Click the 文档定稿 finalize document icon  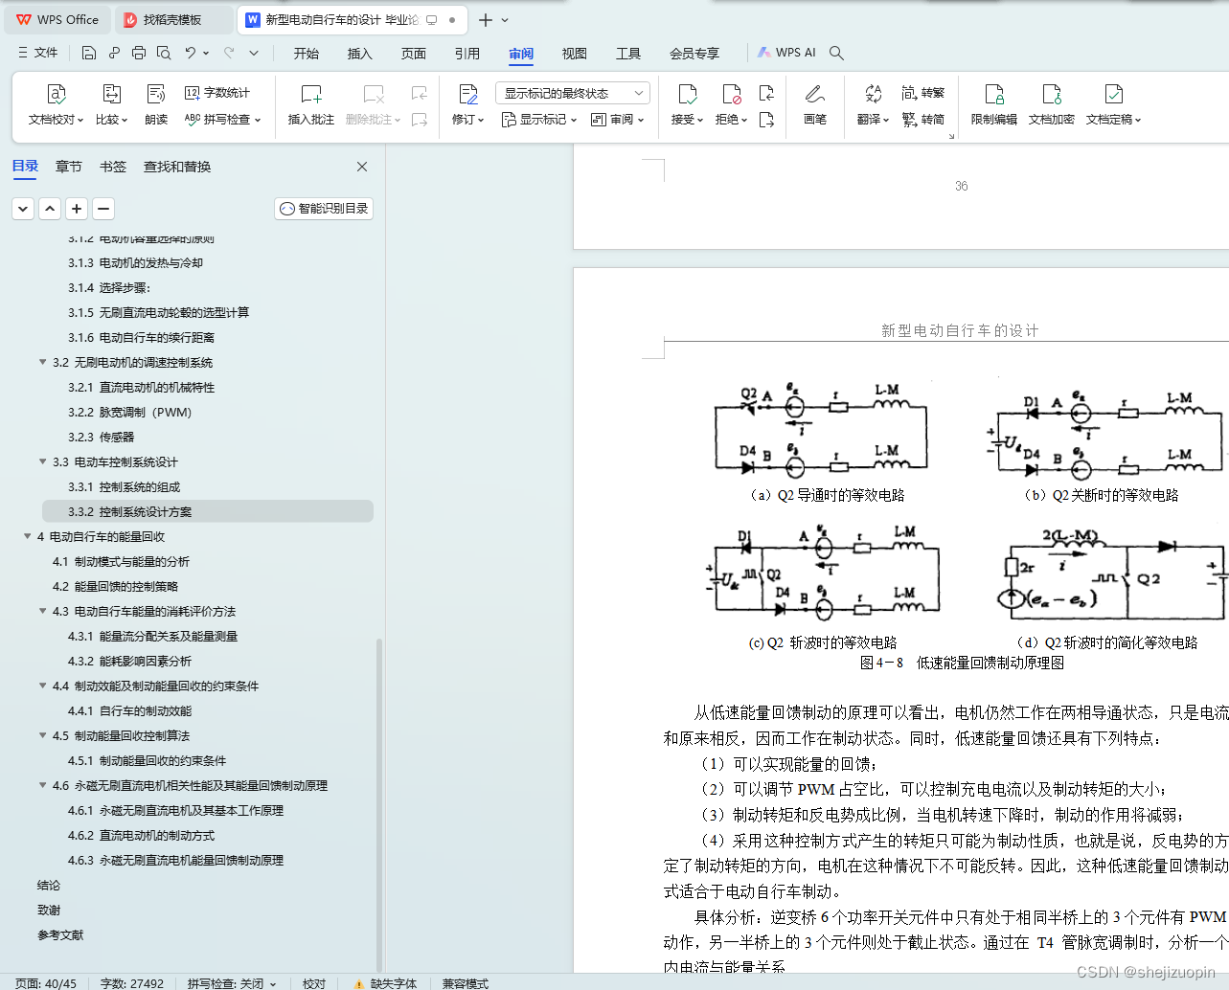tap(1113, 94)
